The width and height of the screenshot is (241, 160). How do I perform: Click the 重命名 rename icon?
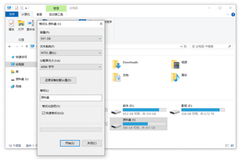pos(31,23)
